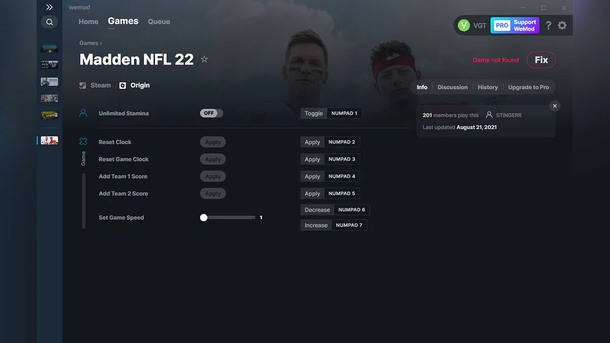Navigate to the Queue section
Screen dimensions: 610x343
click(x=159, y=21)
